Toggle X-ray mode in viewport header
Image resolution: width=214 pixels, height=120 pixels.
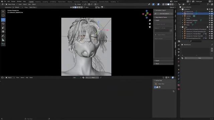coord(164,4)
